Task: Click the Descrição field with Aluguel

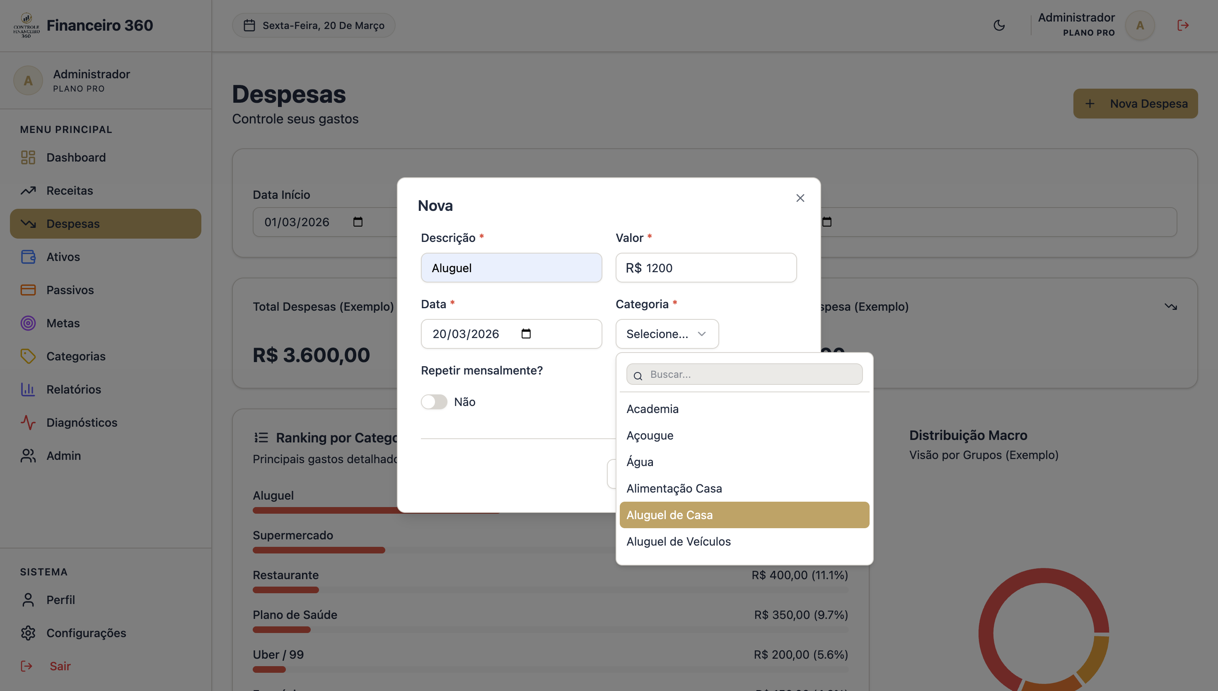Action: coord(511,268)
